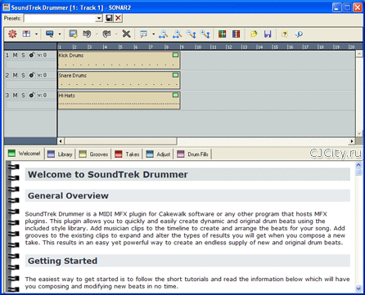Save preset using floppy icon beside Presets
The height and width of the screenshot is (295, 365).
[109, 18]
